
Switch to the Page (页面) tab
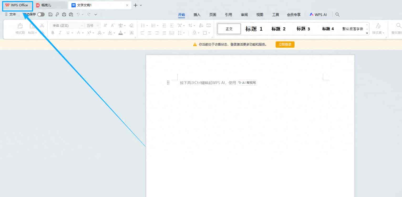coord(213,15)
